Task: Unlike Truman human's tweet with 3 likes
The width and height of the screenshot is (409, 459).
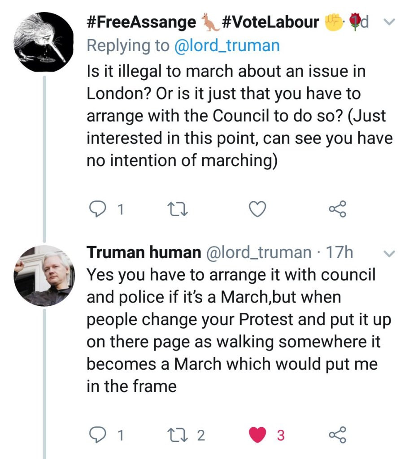Action: point(257,435)
